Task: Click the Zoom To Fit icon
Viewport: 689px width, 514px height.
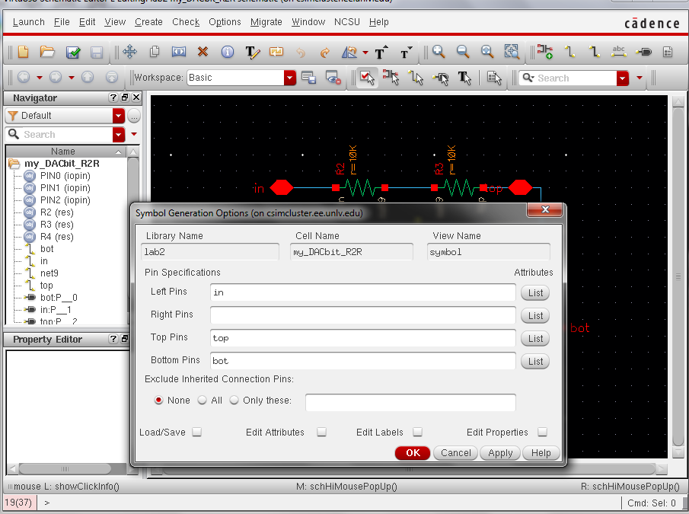Action: [487, 52]
